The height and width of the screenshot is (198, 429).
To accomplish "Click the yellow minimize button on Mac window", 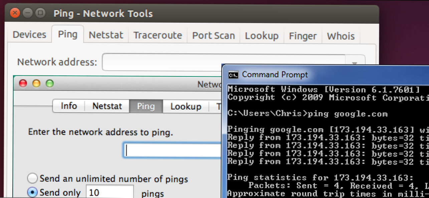I will pyautogui.click(x=36, y=83).
